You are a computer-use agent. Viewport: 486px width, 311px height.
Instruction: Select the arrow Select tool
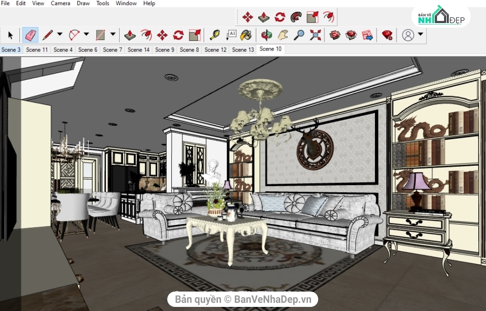coord(10,35)
